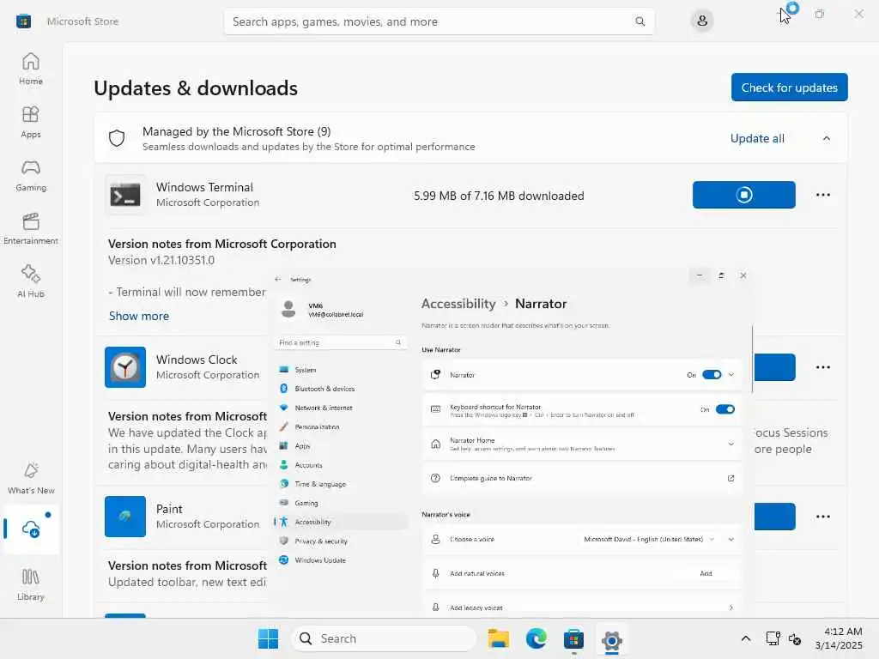Open external link icon for Complete guide
Screen dimensions: 879x659
tap(730, 478)
